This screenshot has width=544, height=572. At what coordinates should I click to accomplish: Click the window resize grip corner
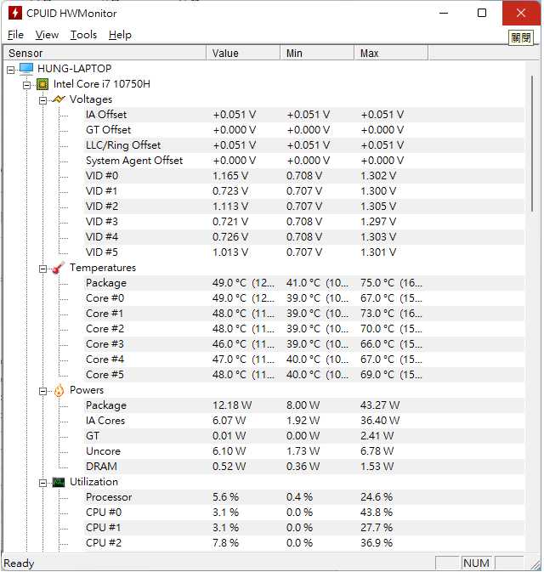pos(535,565)
